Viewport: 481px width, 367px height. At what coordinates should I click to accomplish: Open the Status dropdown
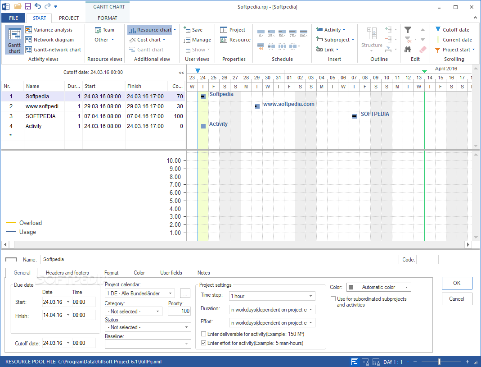(148, 327)
